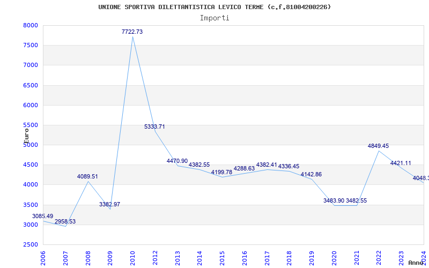Click the 4142.86 data label
This screenshot has height=268, width=429.
point(311,174)
